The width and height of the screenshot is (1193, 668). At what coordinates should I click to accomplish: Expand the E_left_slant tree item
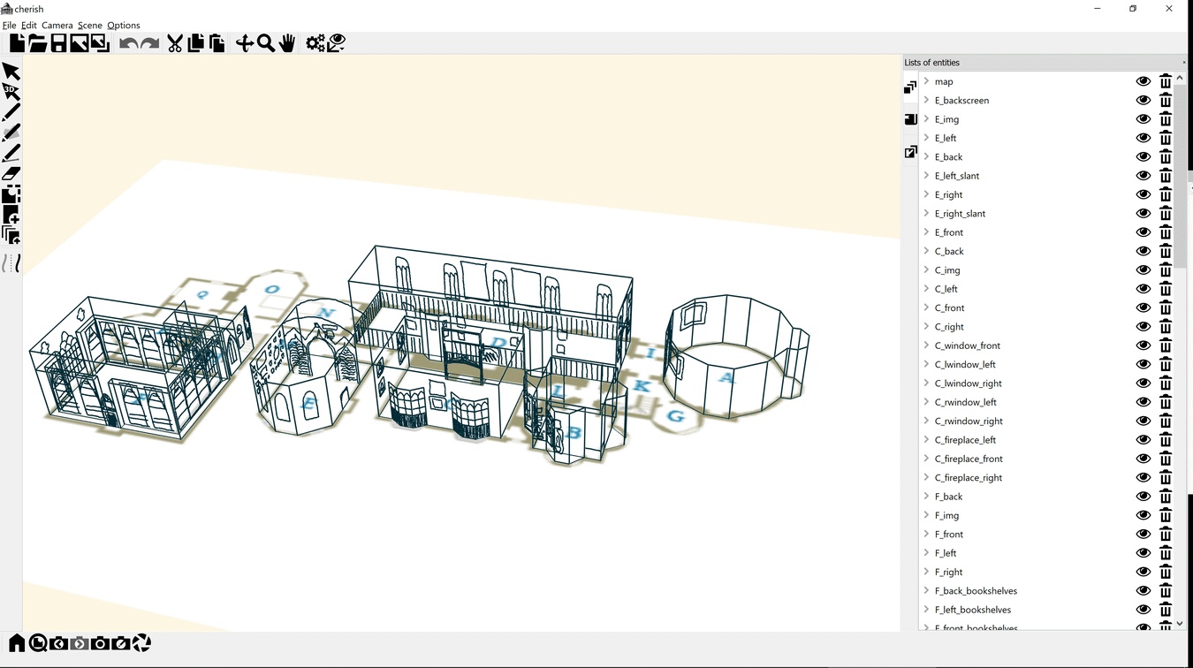pos(926,176)
